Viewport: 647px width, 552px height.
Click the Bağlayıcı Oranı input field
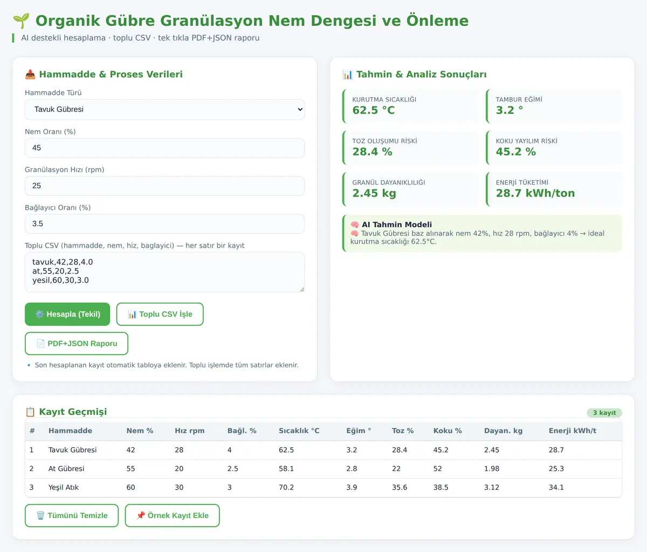click(x=164, y=224)
